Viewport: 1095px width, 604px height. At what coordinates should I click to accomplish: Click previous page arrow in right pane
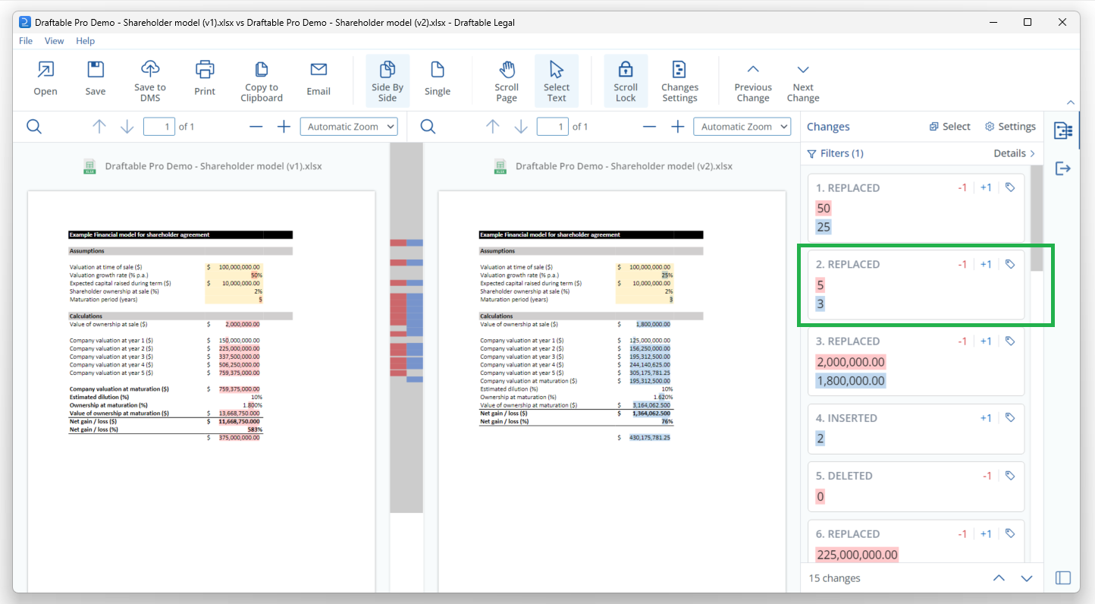(x=493, y=127)
